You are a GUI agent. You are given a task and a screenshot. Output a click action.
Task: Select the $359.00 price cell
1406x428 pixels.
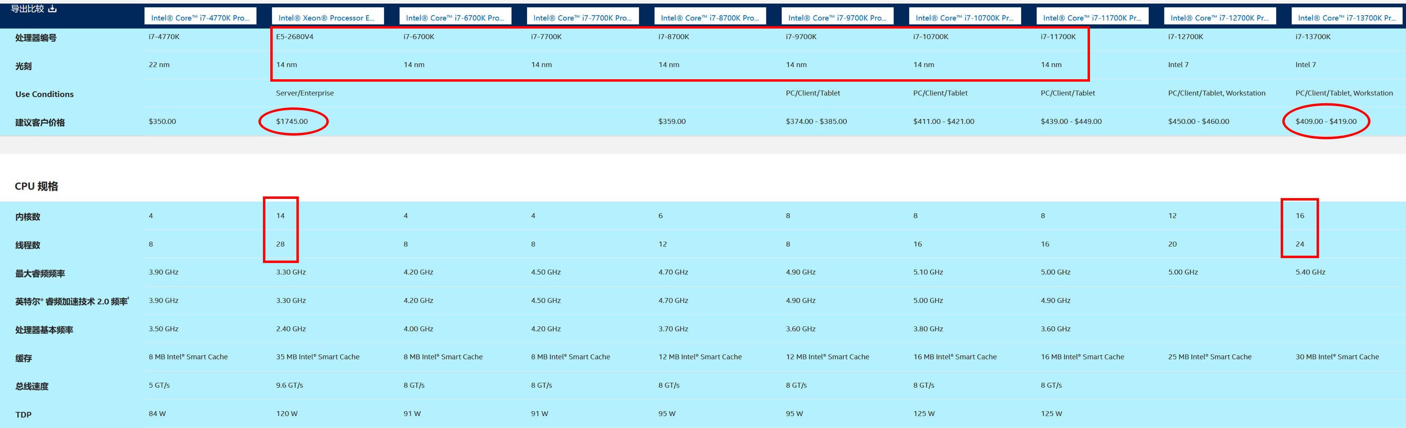(672, 121)
